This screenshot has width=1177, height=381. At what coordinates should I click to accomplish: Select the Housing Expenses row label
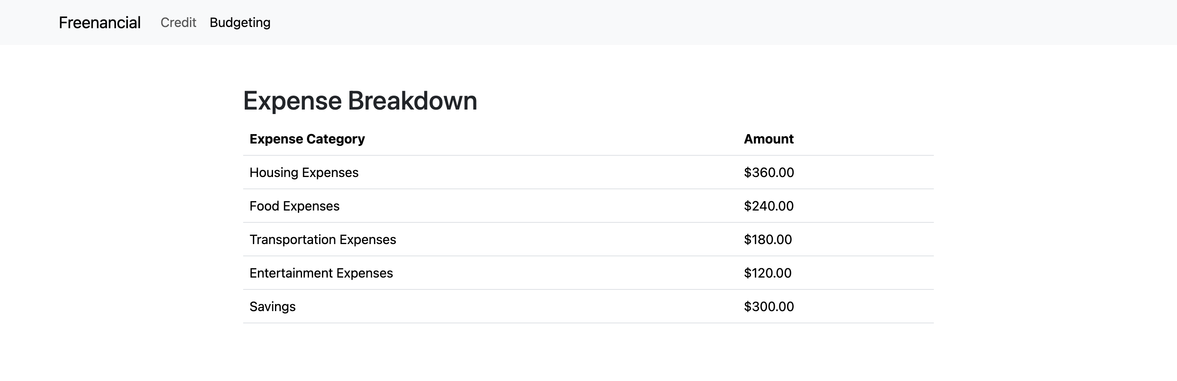[x=304, y=172]
